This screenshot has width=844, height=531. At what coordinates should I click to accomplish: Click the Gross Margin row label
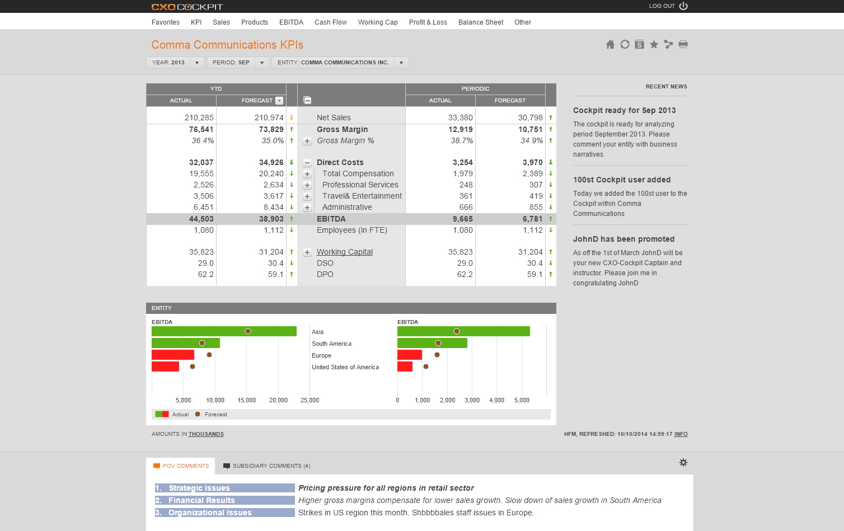343,129
